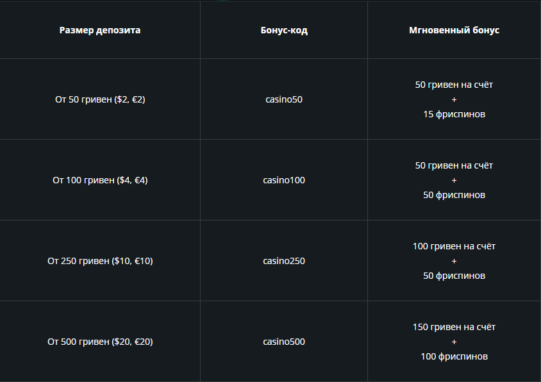The height and width of the screenshot is (382, 541).
Task: Click the casino50 bonus code
Action: [284, 99]
